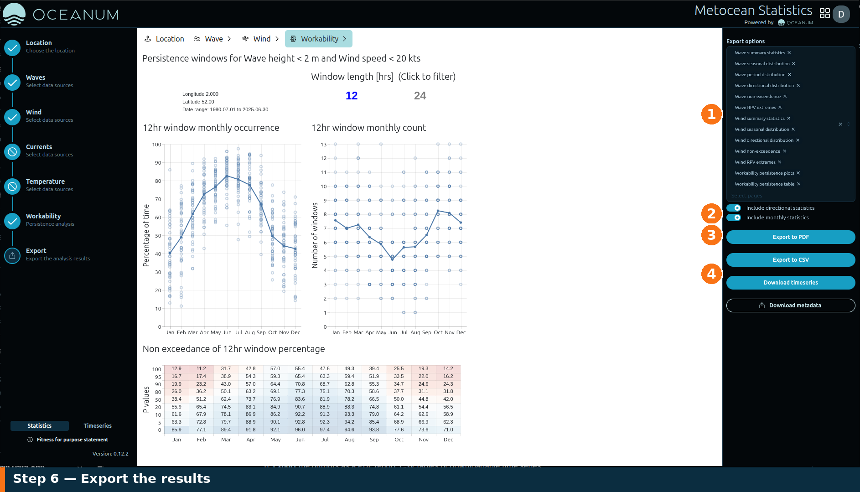860x492 pixels.
Task: Open the apps grid icon
Action: click(824, 14)
